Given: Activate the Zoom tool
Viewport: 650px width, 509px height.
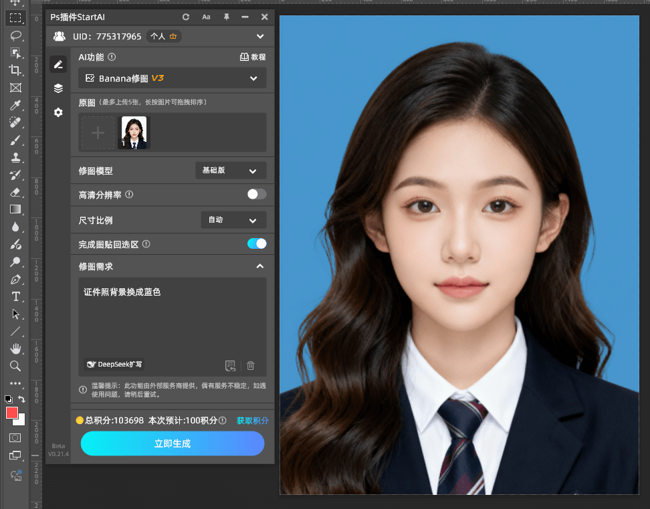Looking at the screenshot, I should click(15, 366).
